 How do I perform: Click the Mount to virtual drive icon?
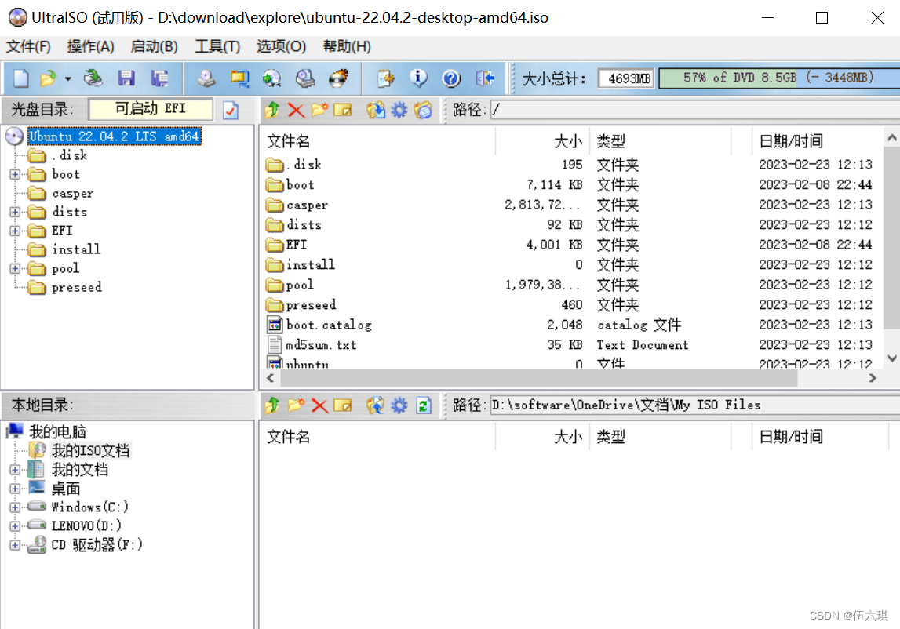pyautogui.click(x=305, y=78)
